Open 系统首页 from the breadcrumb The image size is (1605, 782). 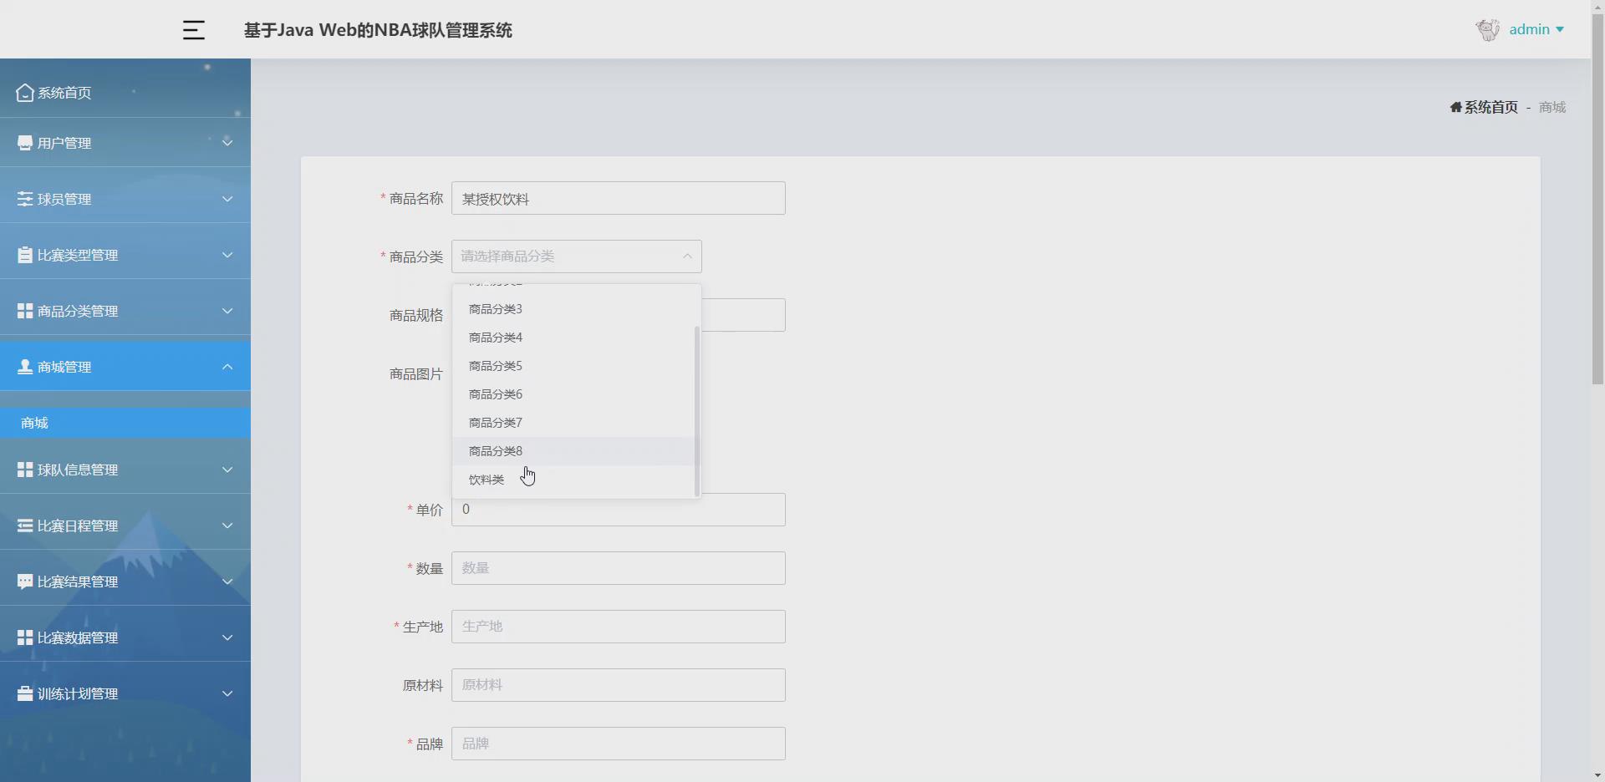[x=1491, y=106]
